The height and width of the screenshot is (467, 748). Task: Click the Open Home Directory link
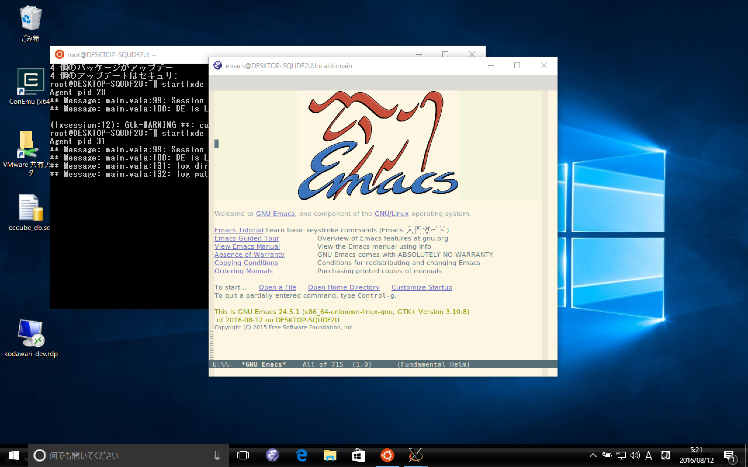pos(344,287)
